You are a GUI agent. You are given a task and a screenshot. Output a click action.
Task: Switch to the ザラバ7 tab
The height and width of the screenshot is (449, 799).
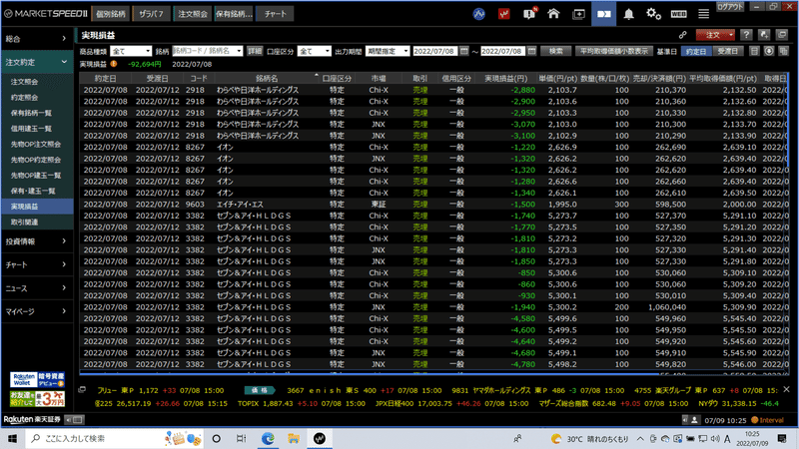point(152,14)
